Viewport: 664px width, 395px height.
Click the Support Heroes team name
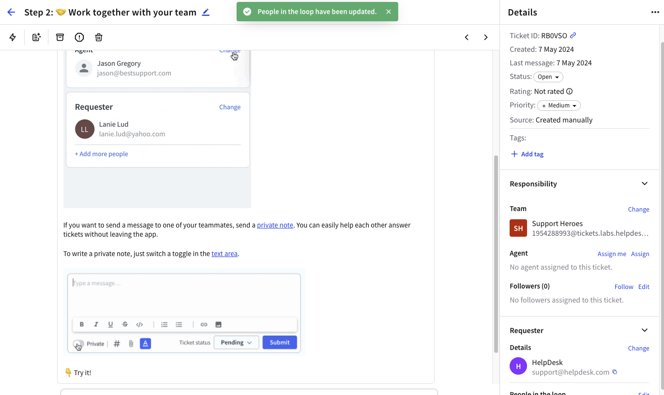(557, 224)
